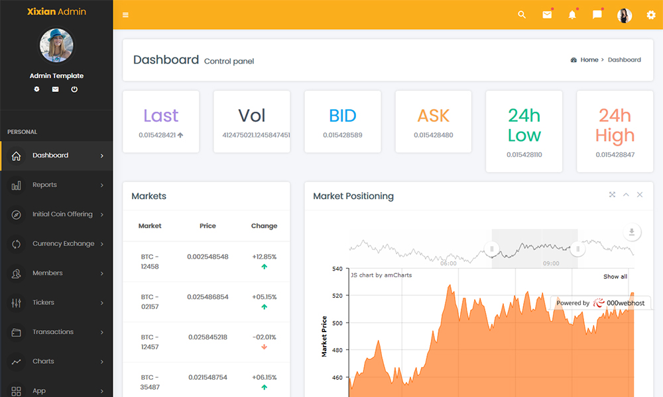Open the settings gear in top bar
Screen dimensions: 663x397
[x=650, y=15]
